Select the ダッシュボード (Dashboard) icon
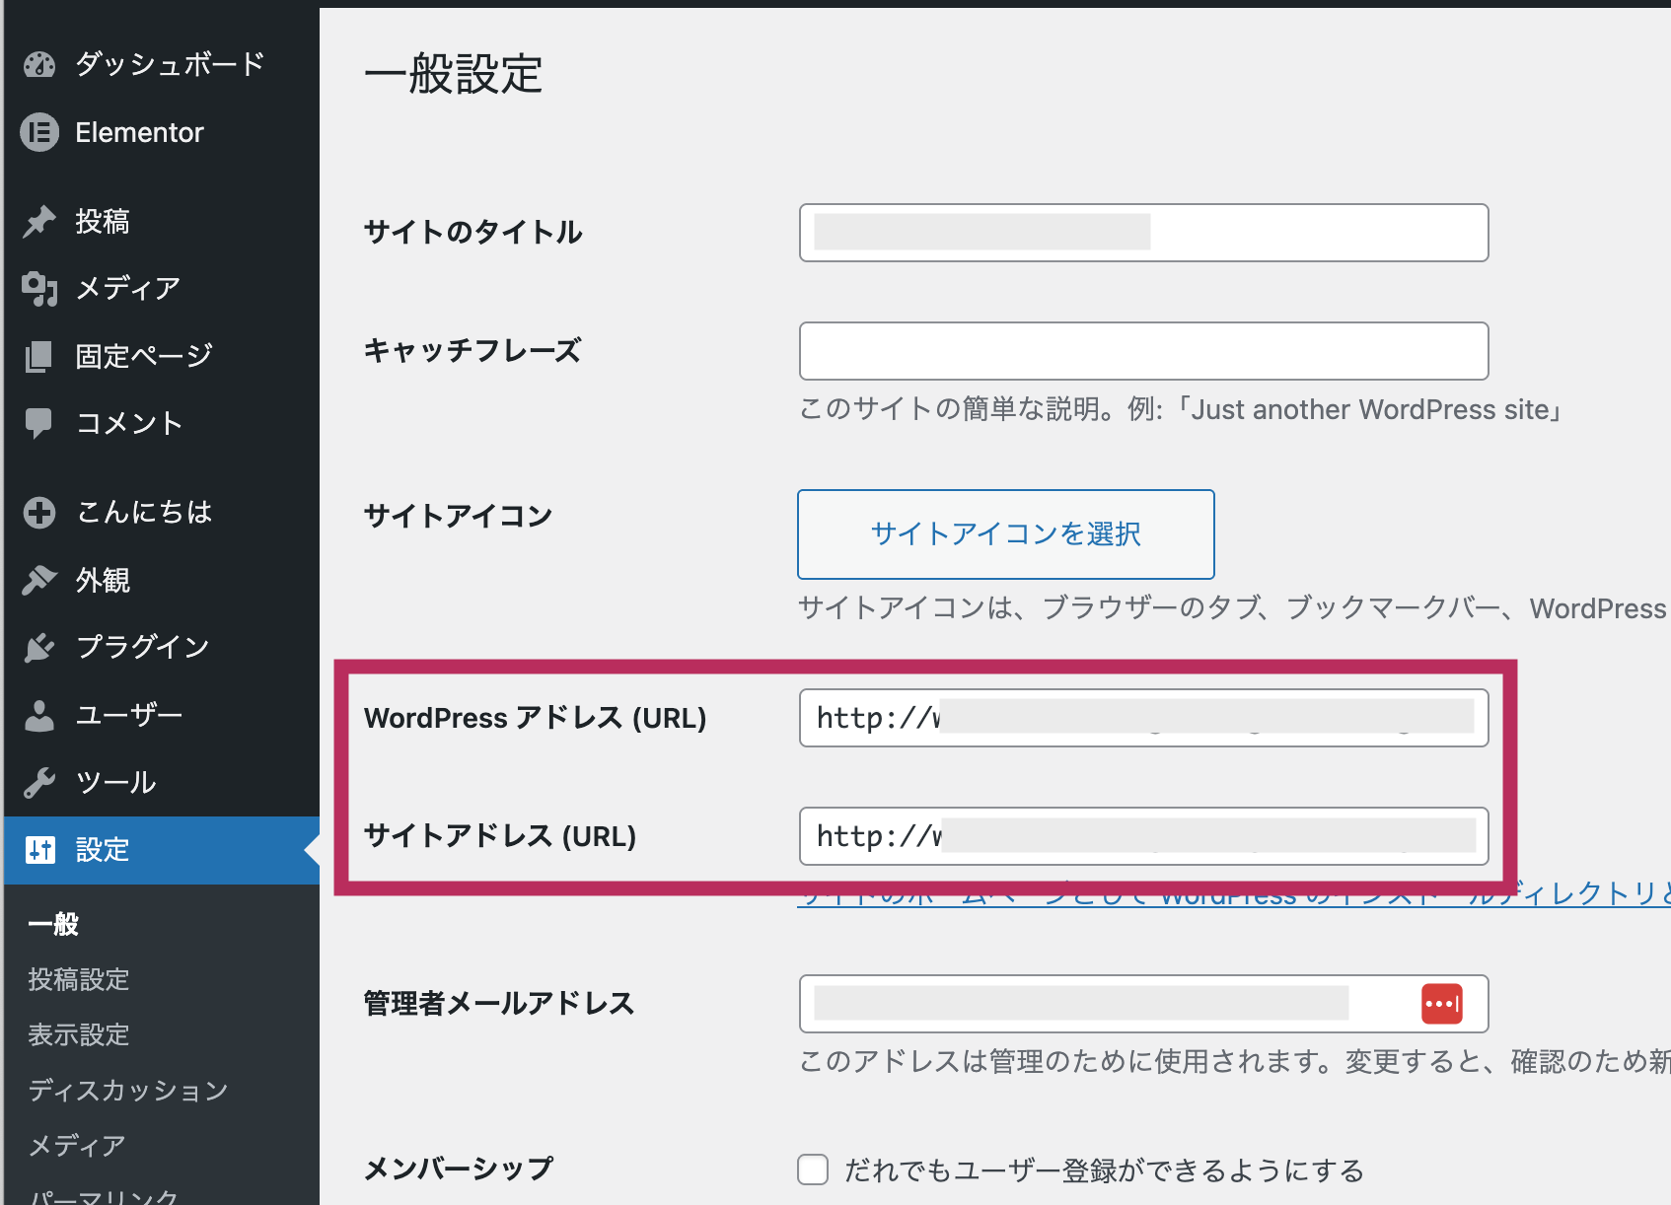The image size is (1671, 1205). point(38,62)
